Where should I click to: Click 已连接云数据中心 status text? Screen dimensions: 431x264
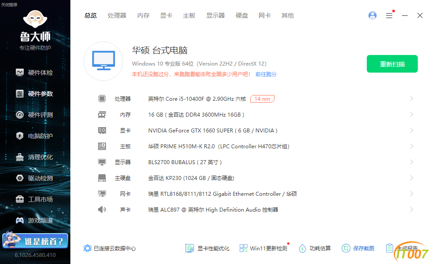point(115,249)
